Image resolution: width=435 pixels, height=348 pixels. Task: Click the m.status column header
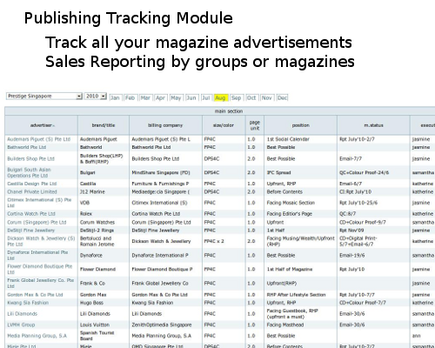click(x=373, y=125)
